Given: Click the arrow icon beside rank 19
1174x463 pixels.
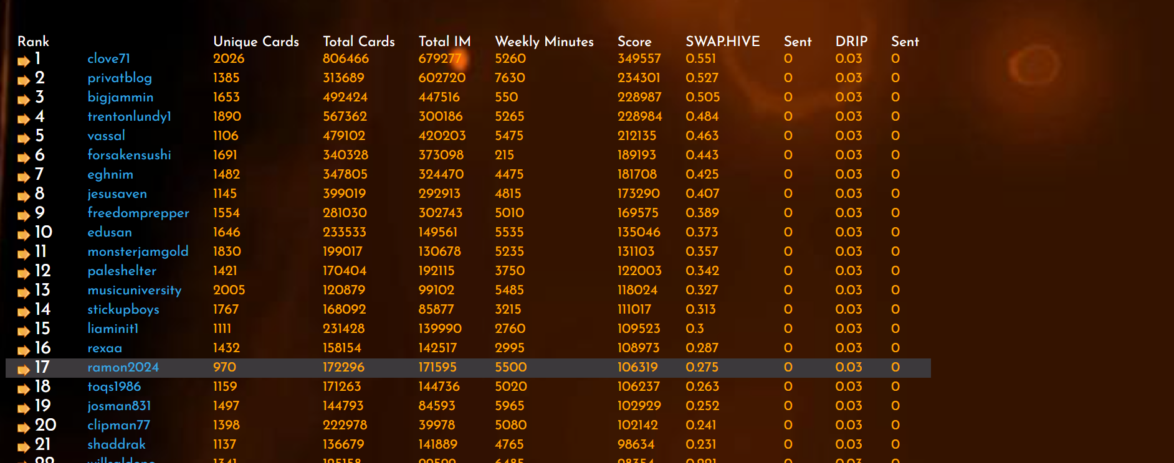Looking at the screenshot, I should click(24, 409).
